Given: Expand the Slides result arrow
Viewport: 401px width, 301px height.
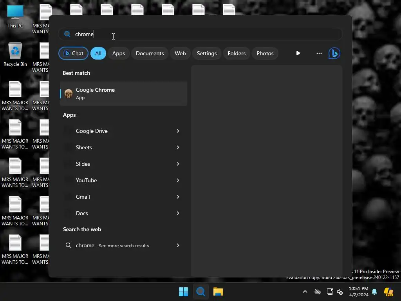Looking at the screenshot, I should coord(178,164).
